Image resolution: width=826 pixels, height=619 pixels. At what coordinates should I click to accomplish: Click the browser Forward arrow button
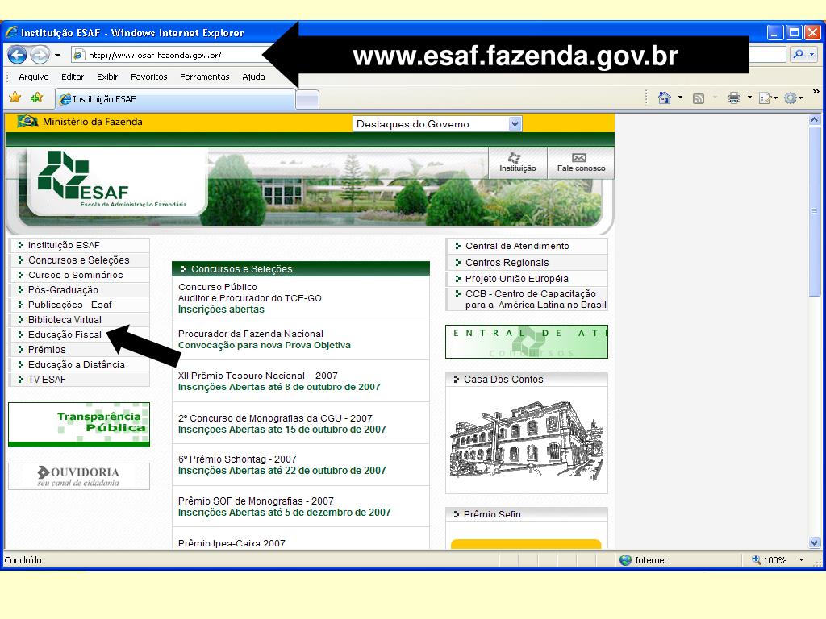pos(40,54)
